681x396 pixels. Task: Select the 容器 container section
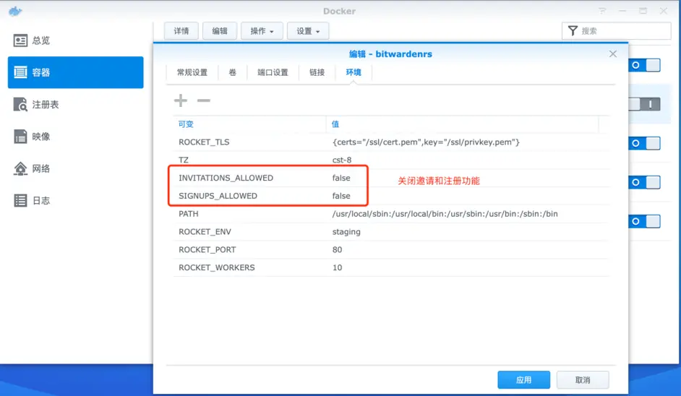point(76,72)
